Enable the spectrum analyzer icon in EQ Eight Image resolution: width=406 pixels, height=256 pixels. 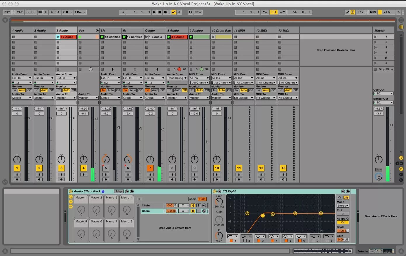pos(346,198)
